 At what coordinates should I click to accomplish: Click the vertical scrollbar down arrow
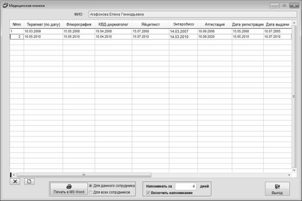click(x=294, y=169)
